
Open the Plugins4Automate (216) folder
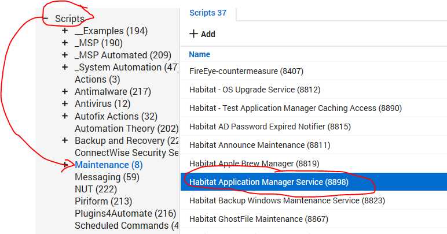(x=117, y=213)
